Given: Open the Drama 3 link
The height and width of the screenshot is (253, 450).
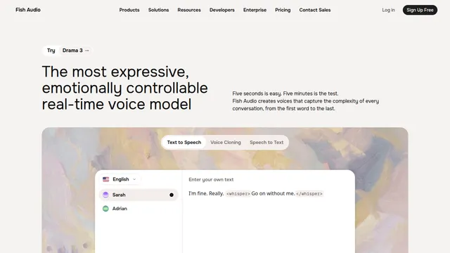Looking at the screenshot, I should [x=75, y=51].
